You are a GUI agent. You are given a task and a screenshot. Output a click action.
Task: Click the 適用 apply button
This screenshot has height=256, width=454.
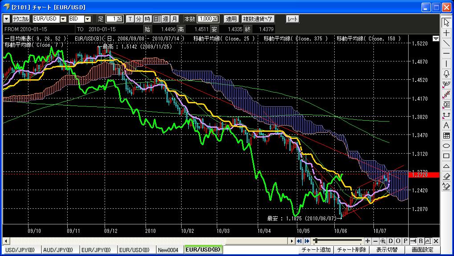(x=231, y=19)
